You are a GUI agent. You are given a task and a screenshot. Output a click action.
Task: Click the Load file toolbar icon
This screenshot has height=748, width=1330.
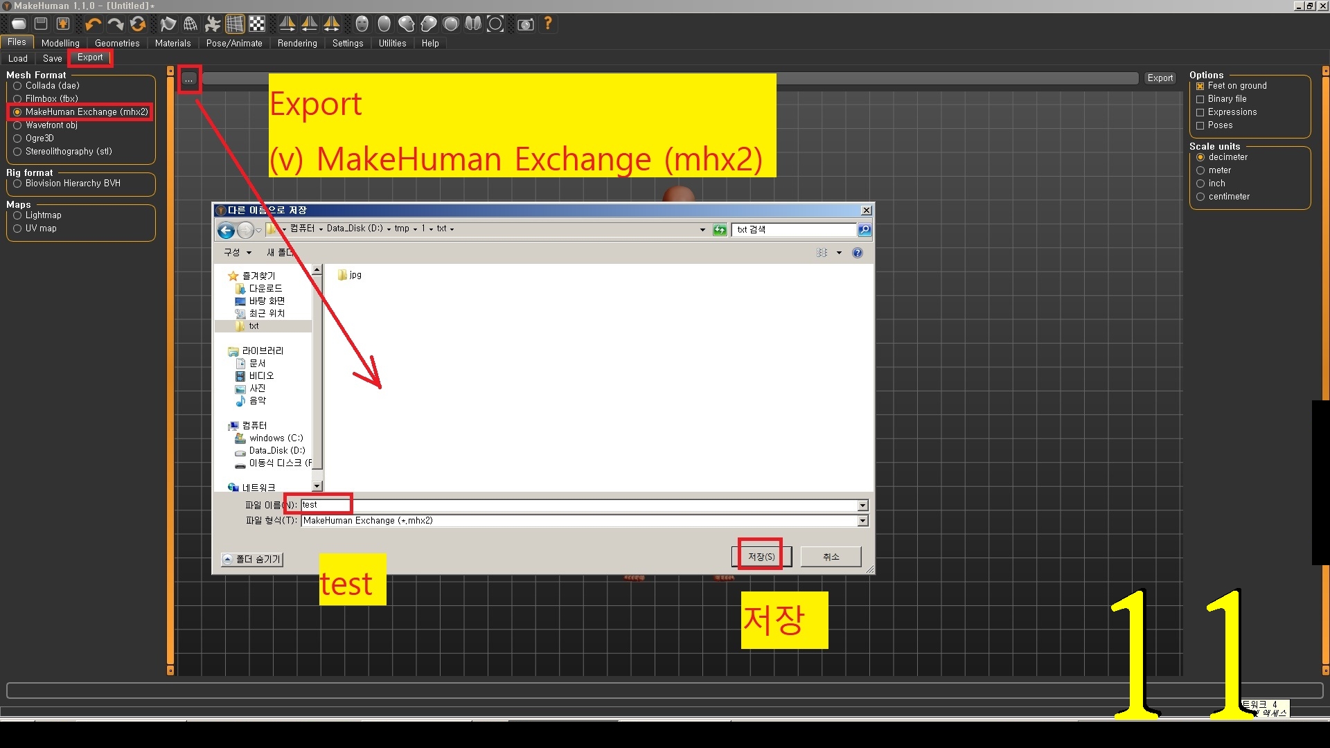19,24
